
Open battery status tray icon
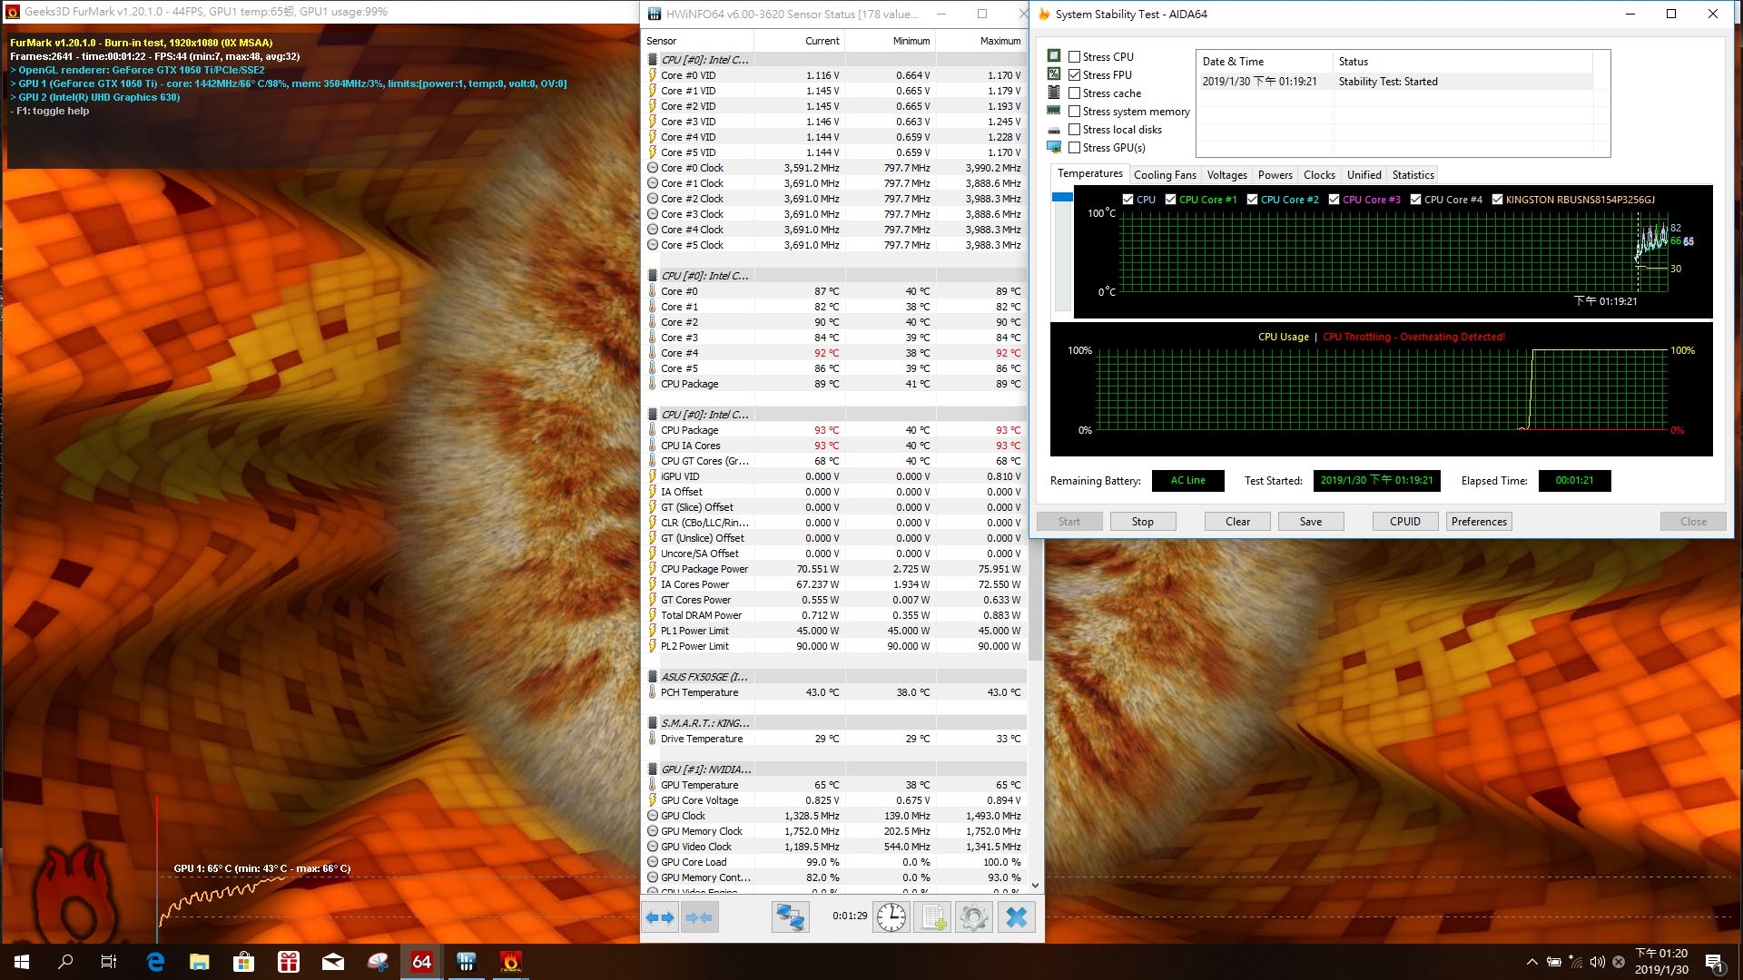pyautogui.click(x=1553, y=962)
